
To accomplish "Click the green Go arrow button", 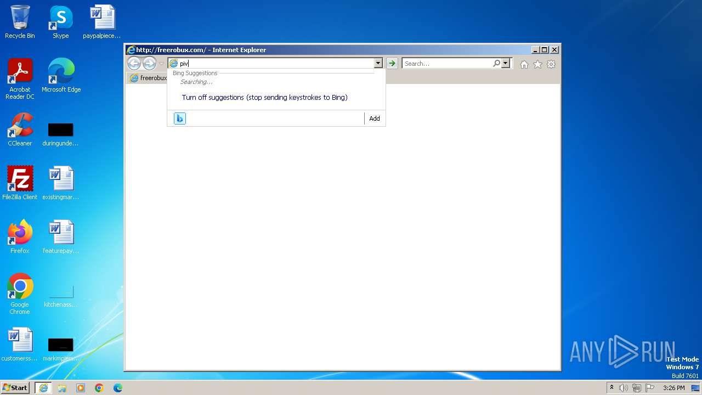I will pos(392,64).
